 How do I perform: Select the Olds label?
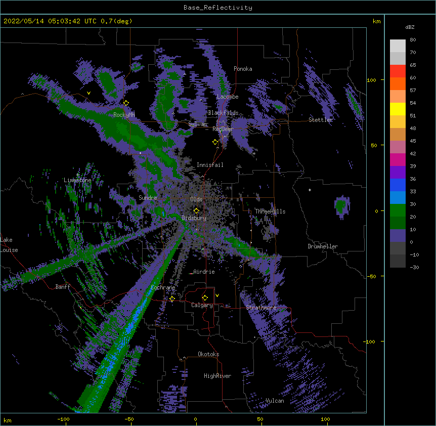[x=196, y=199]
